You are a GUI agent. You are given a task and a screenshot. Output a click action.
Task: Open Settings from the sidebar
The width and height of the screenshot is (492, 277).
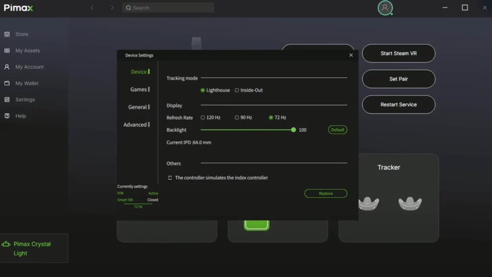point(25,99)
